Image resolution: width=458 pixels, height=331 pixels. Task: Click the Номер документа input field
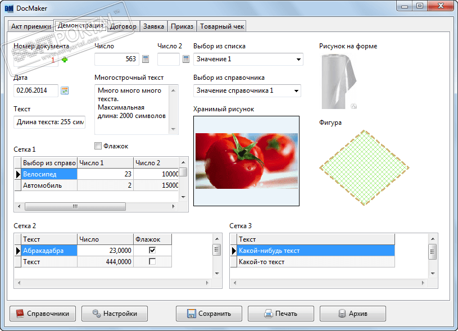(35, 60)
